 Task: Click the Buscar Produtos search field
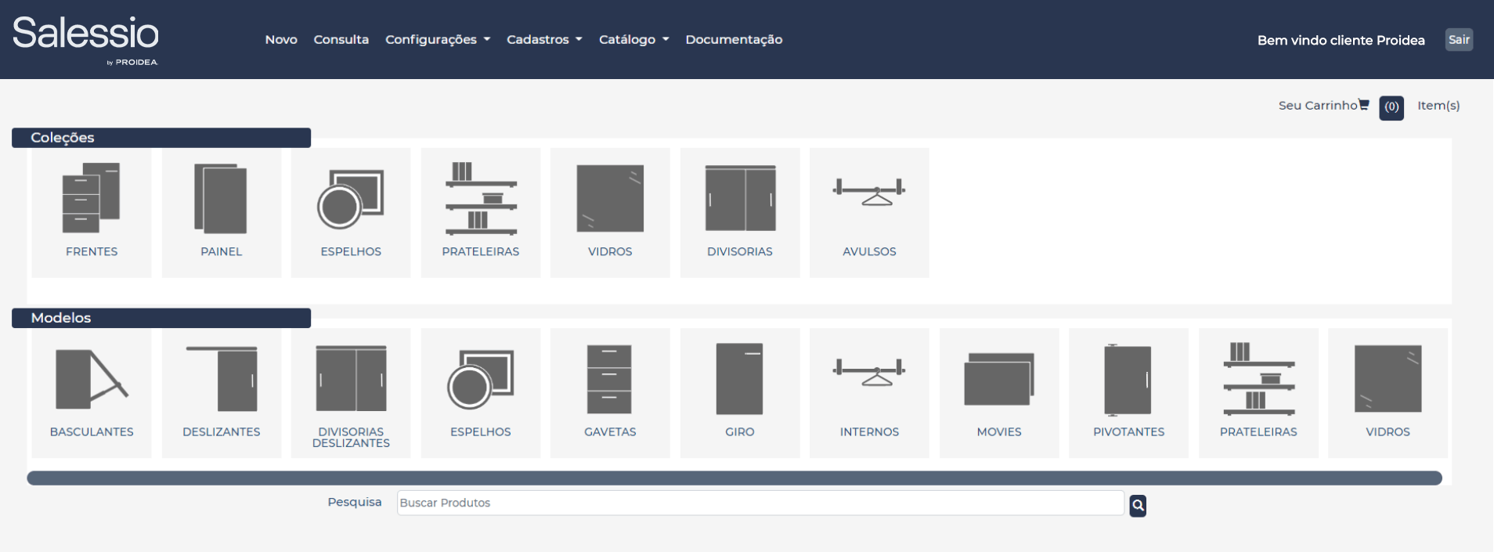(760, 503)
